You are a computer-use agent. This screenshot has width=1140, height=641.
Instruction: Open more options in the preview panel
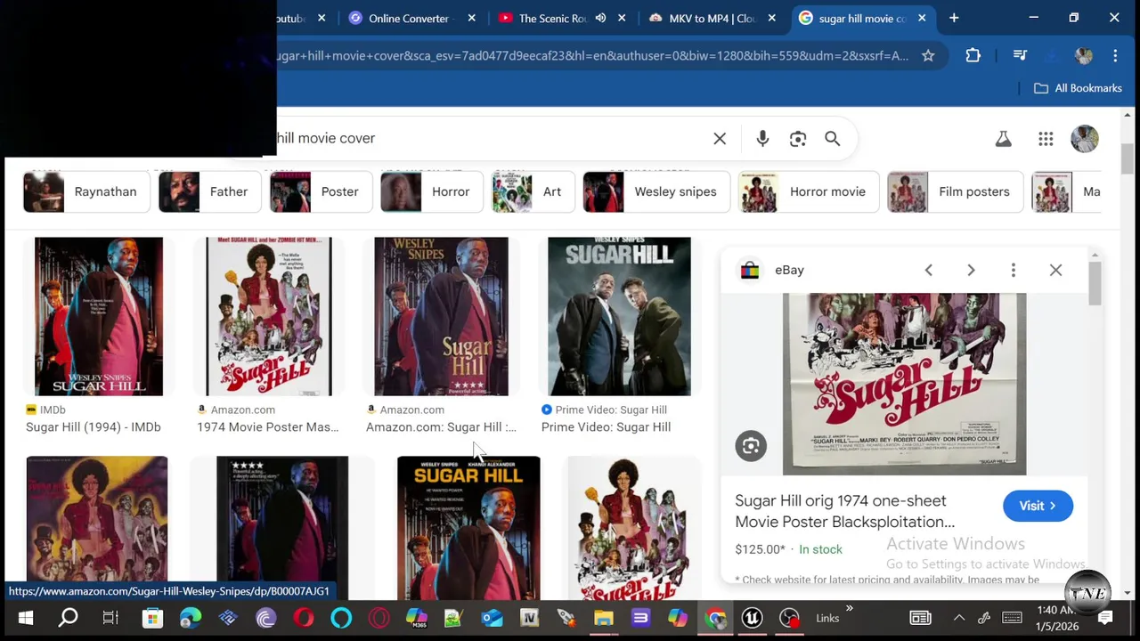1013,270
